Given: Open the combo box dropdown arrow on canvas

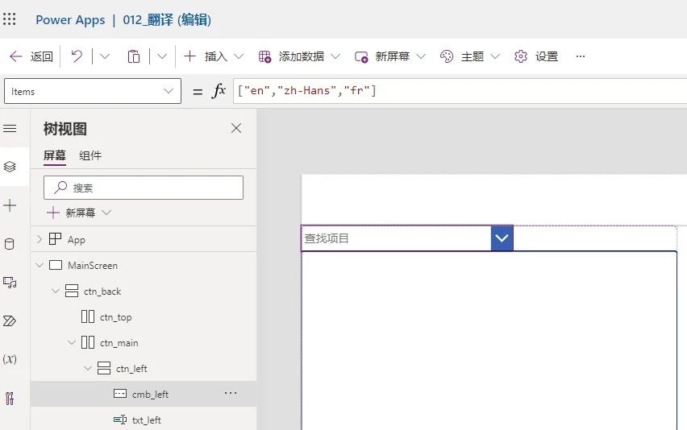Looking at the screenshot, I should point(502,238).
